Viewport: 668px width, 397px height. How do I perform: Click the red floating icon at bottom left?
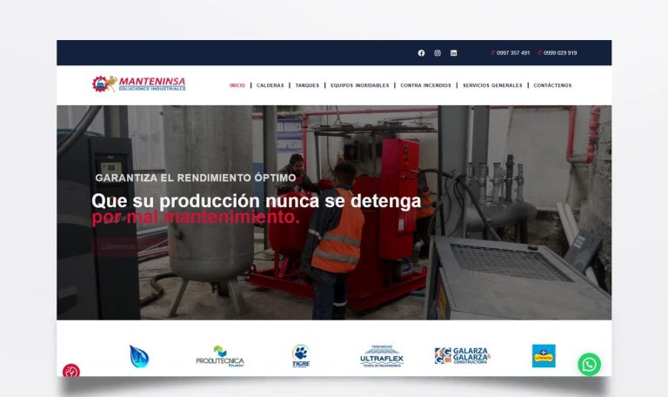[71, 370]
